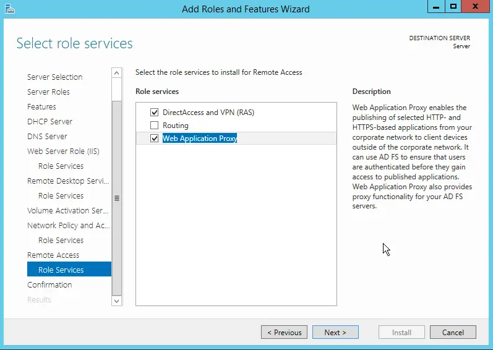Maximize the wizard window
This screenshot has height=350, width=493.
[x=453, y=7]
